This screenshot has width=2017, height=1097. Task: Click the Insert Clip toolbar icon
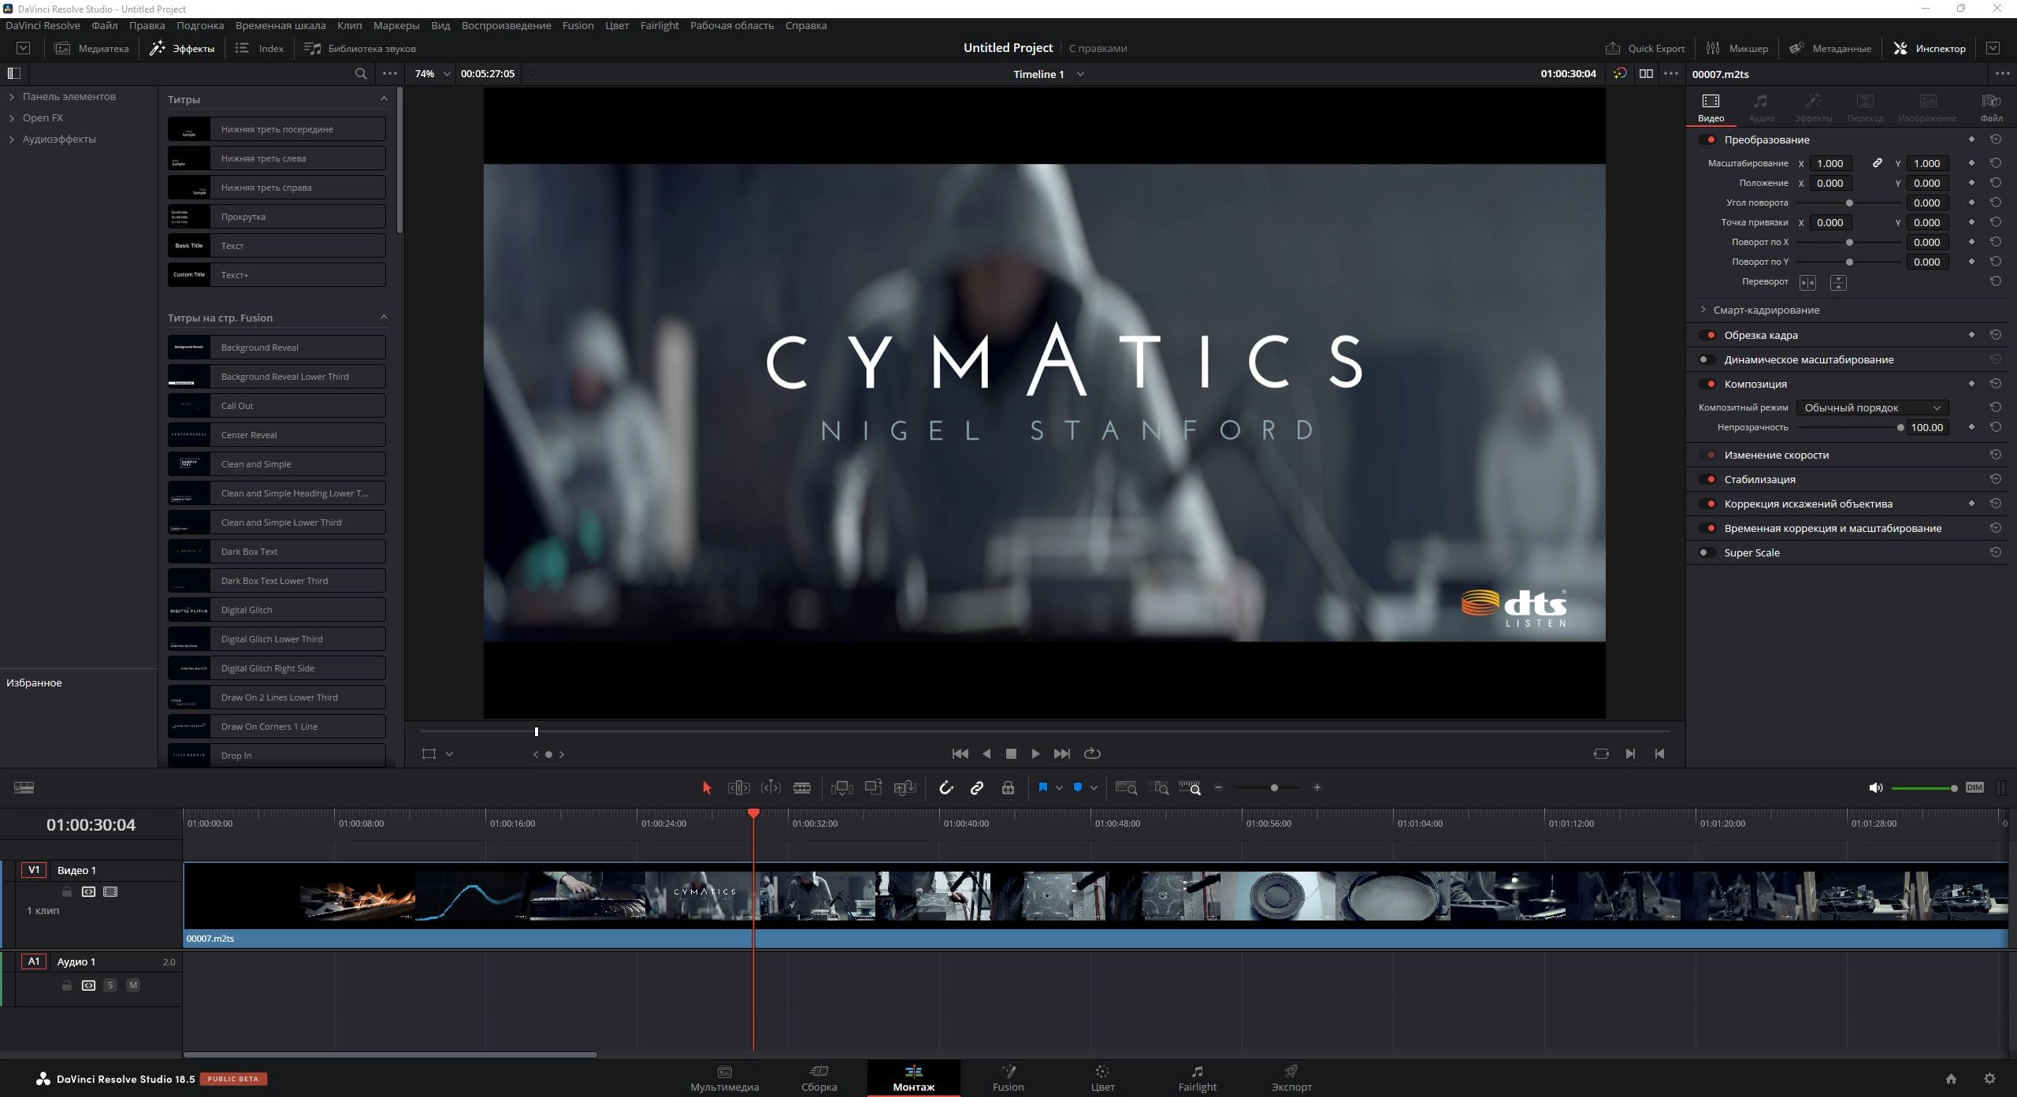[841, 788]
